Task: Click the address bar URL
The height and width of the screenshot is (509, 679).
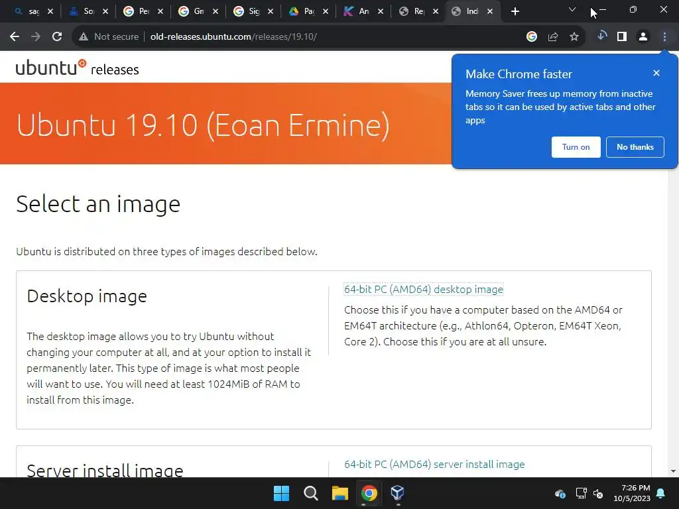Action: coord(233,37)
